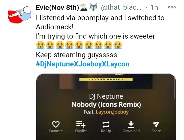
Task: Click the Nobody (Icons Remix) song title
Action: point(106,104)
